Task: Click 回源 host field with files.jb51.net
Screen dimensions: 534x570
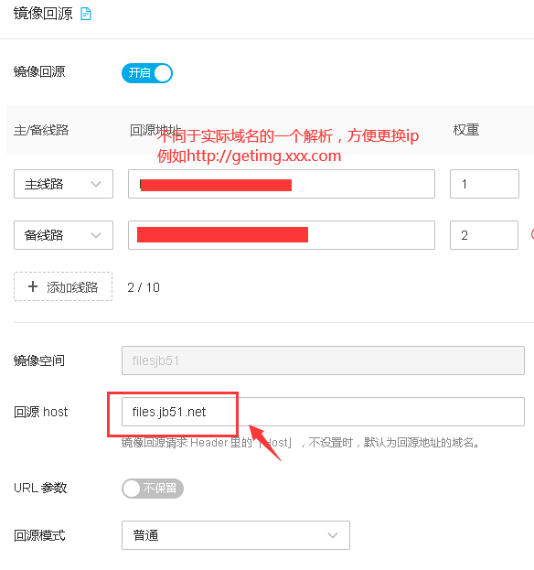Action: click(x=323, y=412)
